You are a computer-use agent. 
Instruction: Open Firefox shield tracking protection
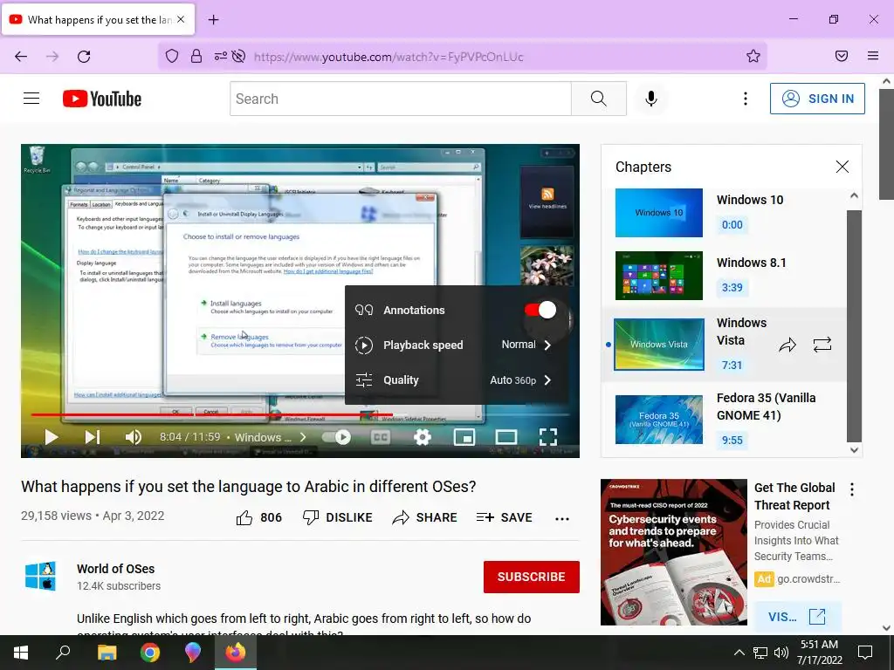[x=172, y=56]
